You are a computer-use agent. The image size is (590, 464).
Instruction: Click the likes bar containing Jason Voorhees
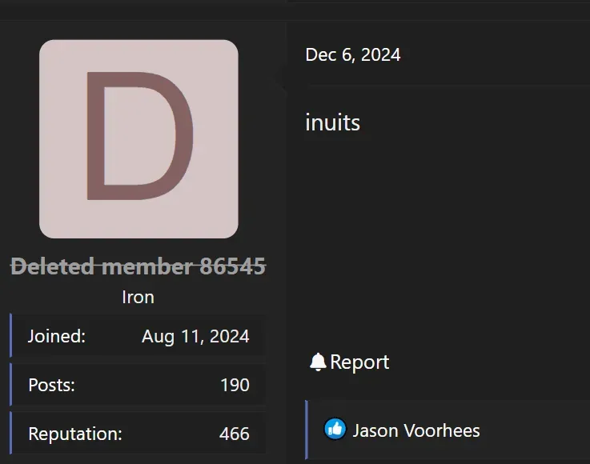coord(448,430)
